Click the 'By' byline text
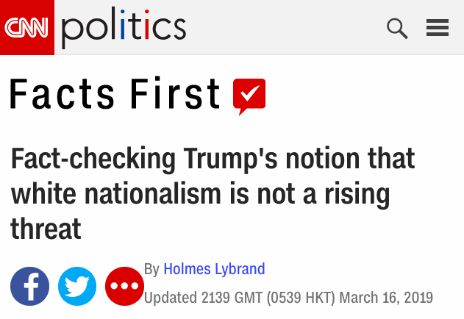The width and height of the screenshot is (464, 319). coord(152,269)
